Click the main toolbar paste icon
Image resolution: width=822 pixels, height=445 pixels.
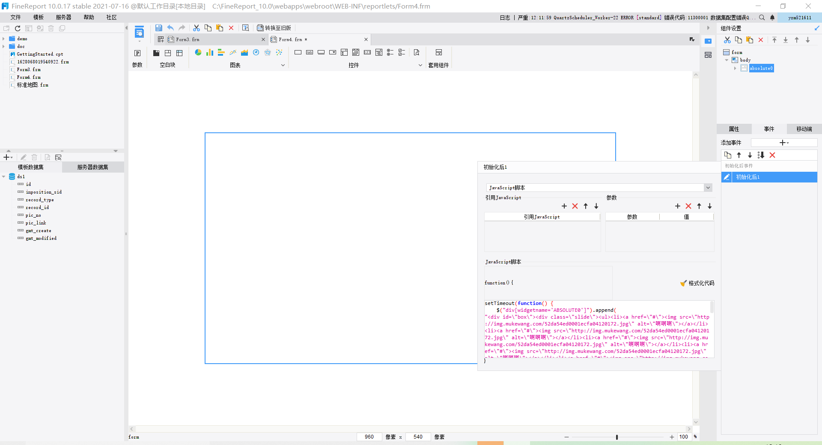[220, 28]
